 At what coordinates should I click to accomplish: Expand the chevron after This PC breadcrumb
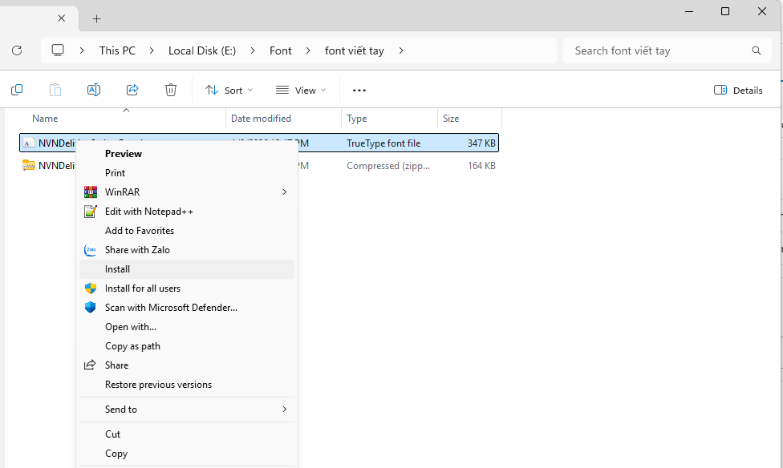coord(152,50)
